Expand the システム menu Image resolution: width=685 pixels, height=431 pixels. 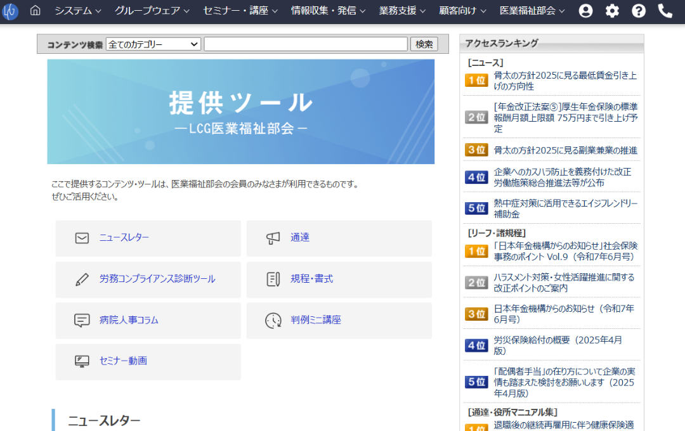pos(78,11)
